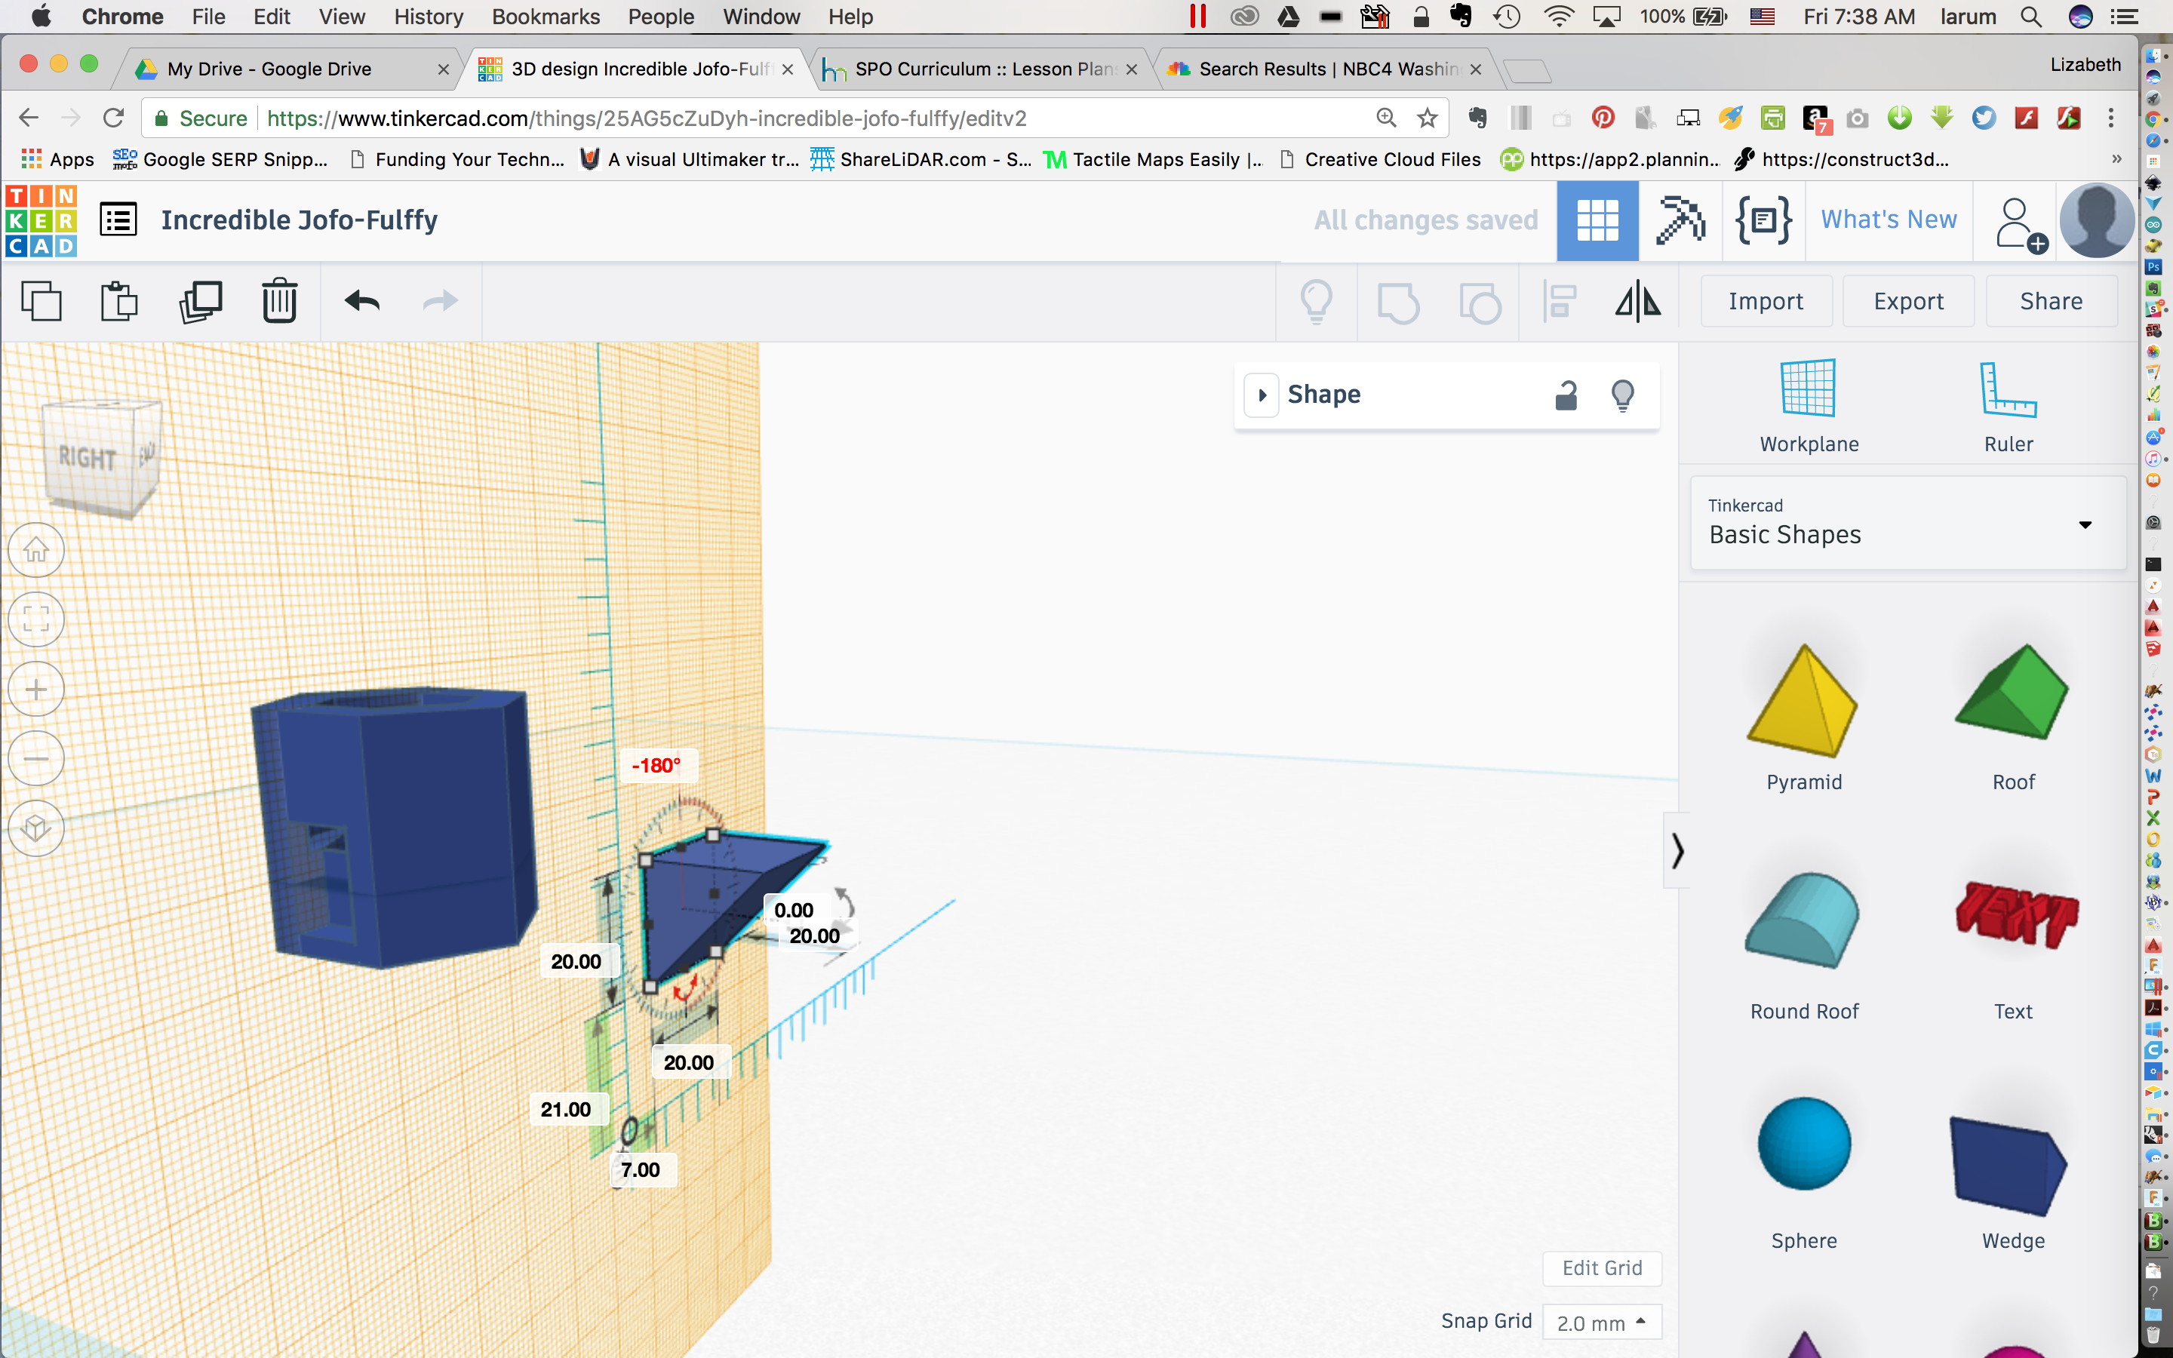Viewport: 2173px width, 1358px height.
Task: Click the Copy tool icon
Action: click(x=41, y=301)
